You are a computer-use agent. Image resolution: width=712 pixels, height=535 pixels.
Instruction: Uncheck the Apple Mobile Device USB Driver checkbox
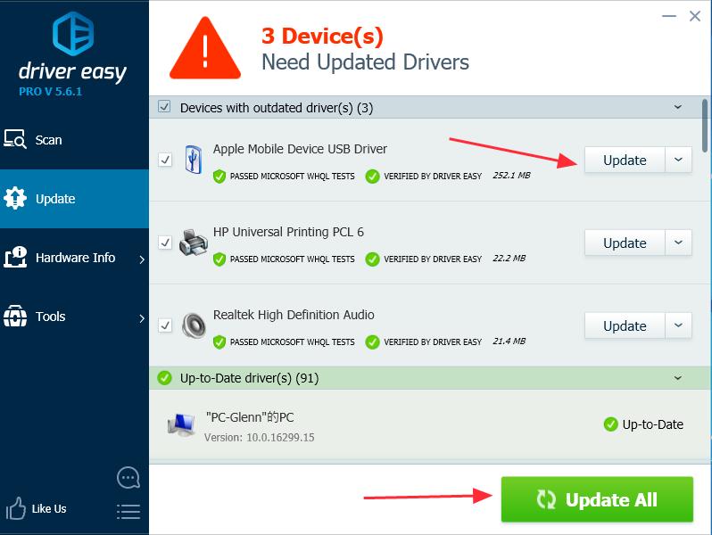pyautogui.click(x=165, y=160)
